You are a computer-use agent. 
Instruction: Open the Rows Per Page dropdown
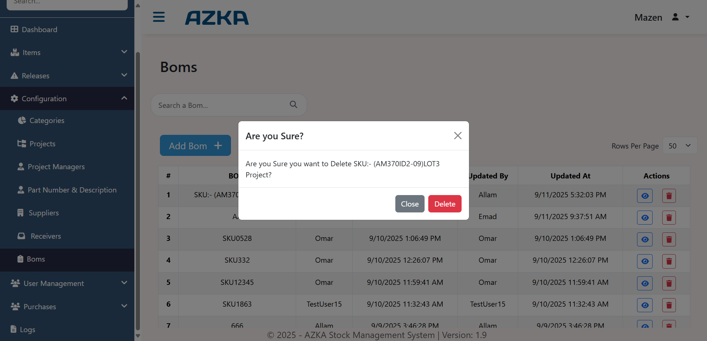(x=680, y=146)
